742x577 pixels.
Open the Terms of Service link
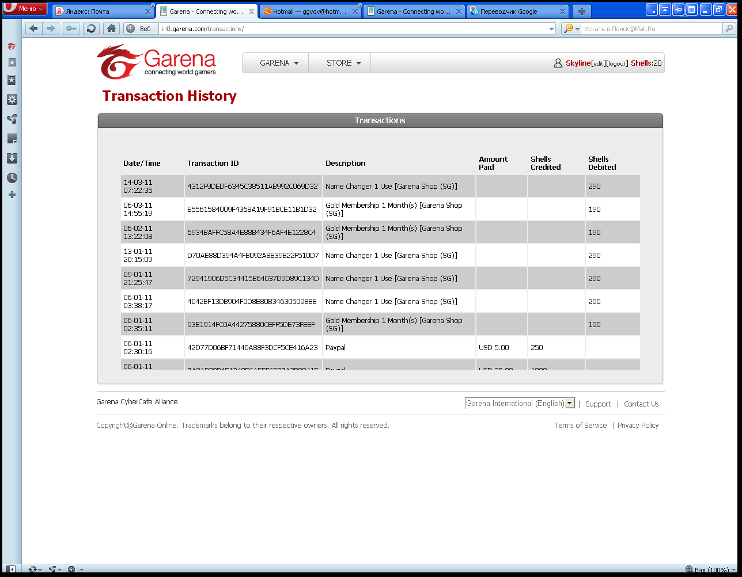click(x=580, y=426)
